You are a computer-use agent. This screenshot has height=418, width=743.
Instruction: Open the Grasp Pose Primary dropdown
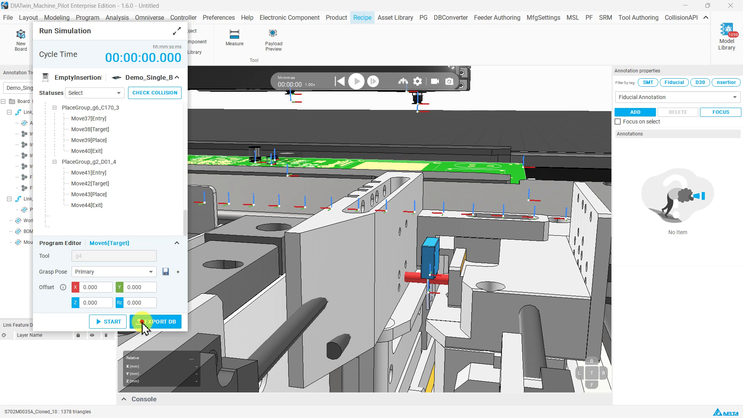click(x=114, y=272)
